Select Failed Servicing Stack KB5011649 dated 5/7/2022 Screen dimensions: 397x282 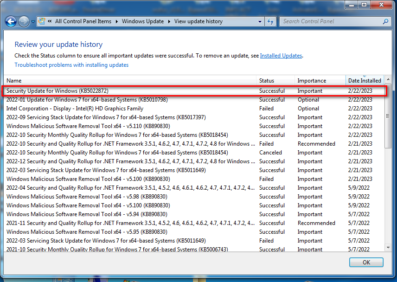pyautogui.click(x=194, y=241)
